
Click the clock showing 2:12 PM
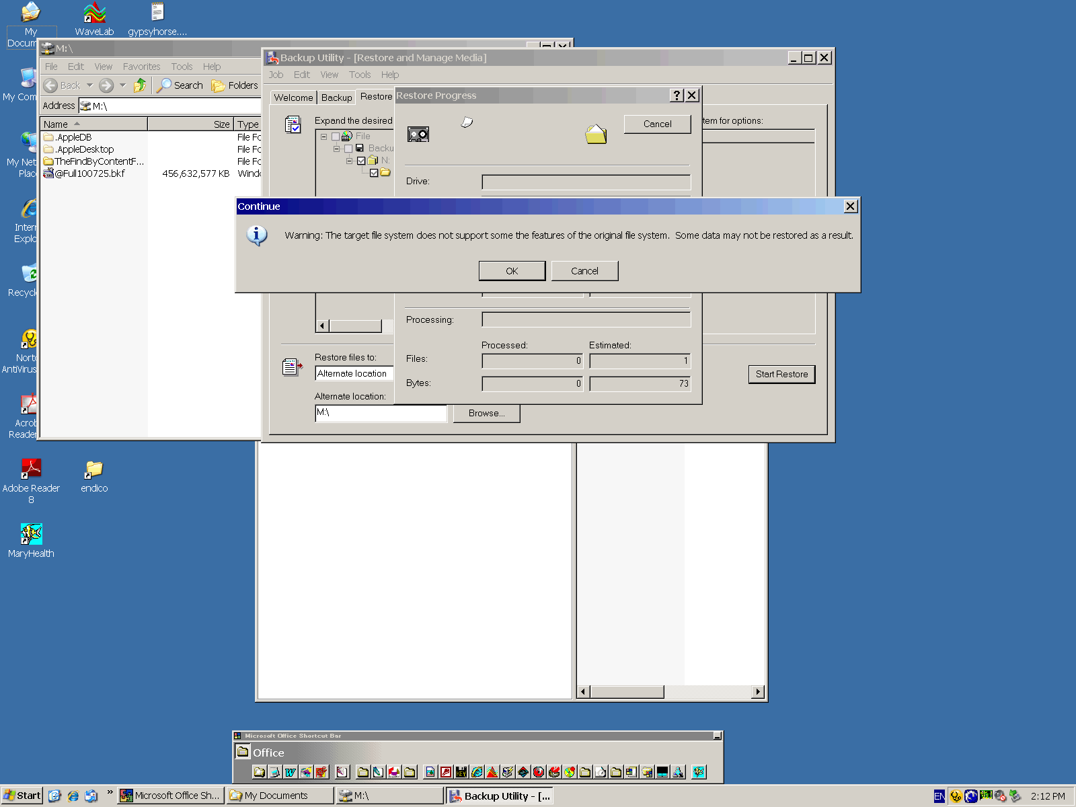pyautogui.click(x=1048, y=796)
